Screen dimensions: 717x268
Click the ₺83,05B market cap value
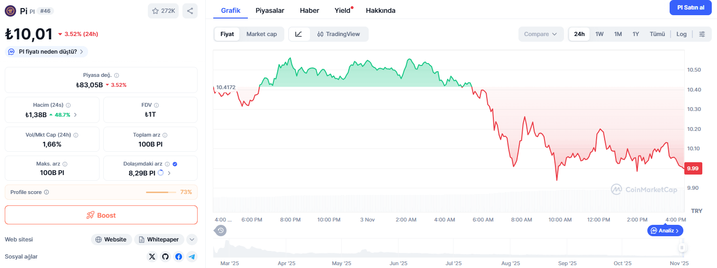coord(90,85)
